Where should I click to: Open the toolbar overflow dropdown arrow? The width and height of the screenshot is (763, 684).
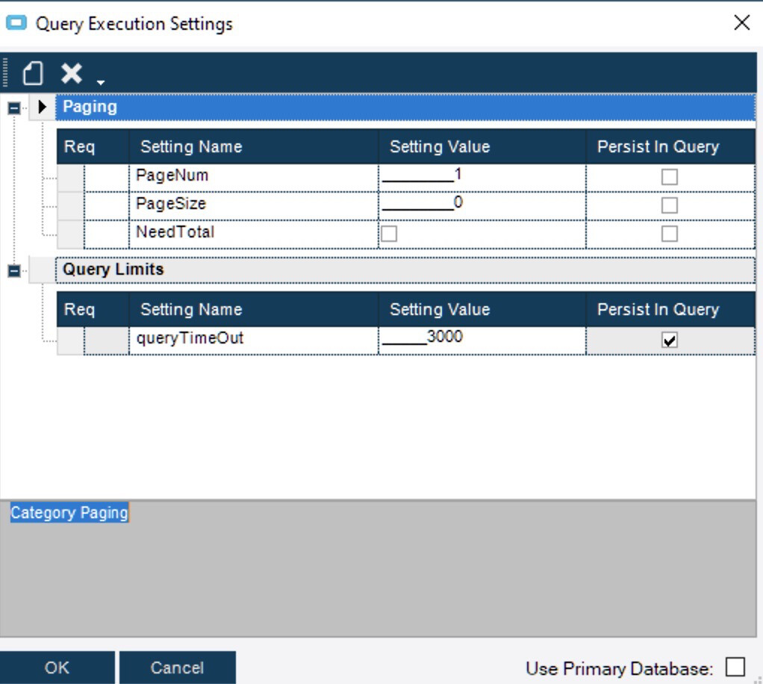coord(101,82)
